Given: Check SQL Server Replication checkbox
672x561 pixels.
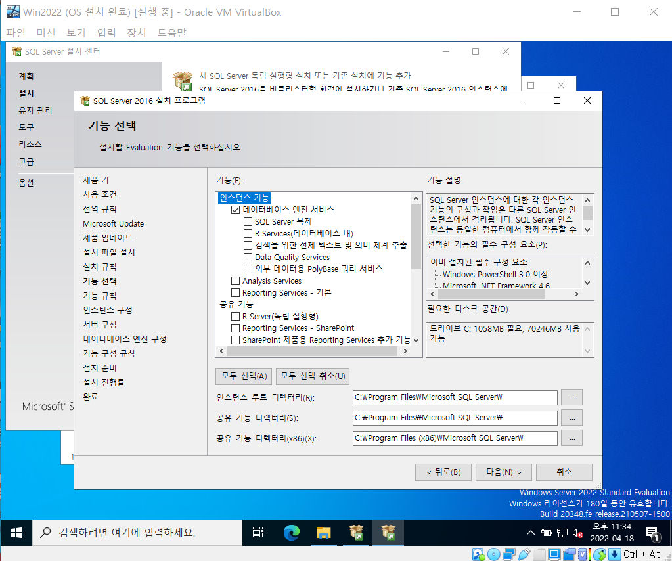Looking at the screenshot, I should coord(248,221).
